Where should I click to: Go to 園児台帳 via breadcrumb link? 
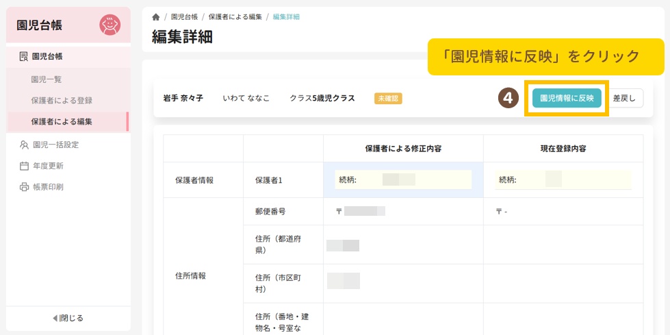[x=184, y=16]
